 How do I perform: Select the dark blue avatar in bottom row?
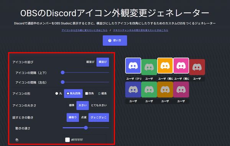coord(133,89)
